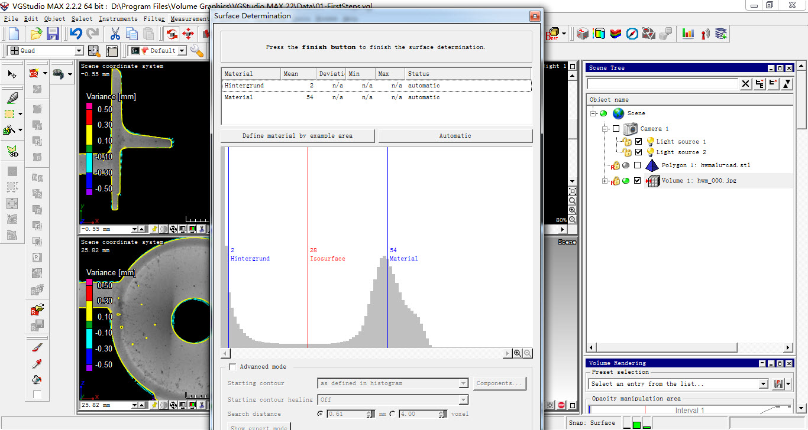
Task: Cut selection with the scissors icon
Action: coord(115,34)
